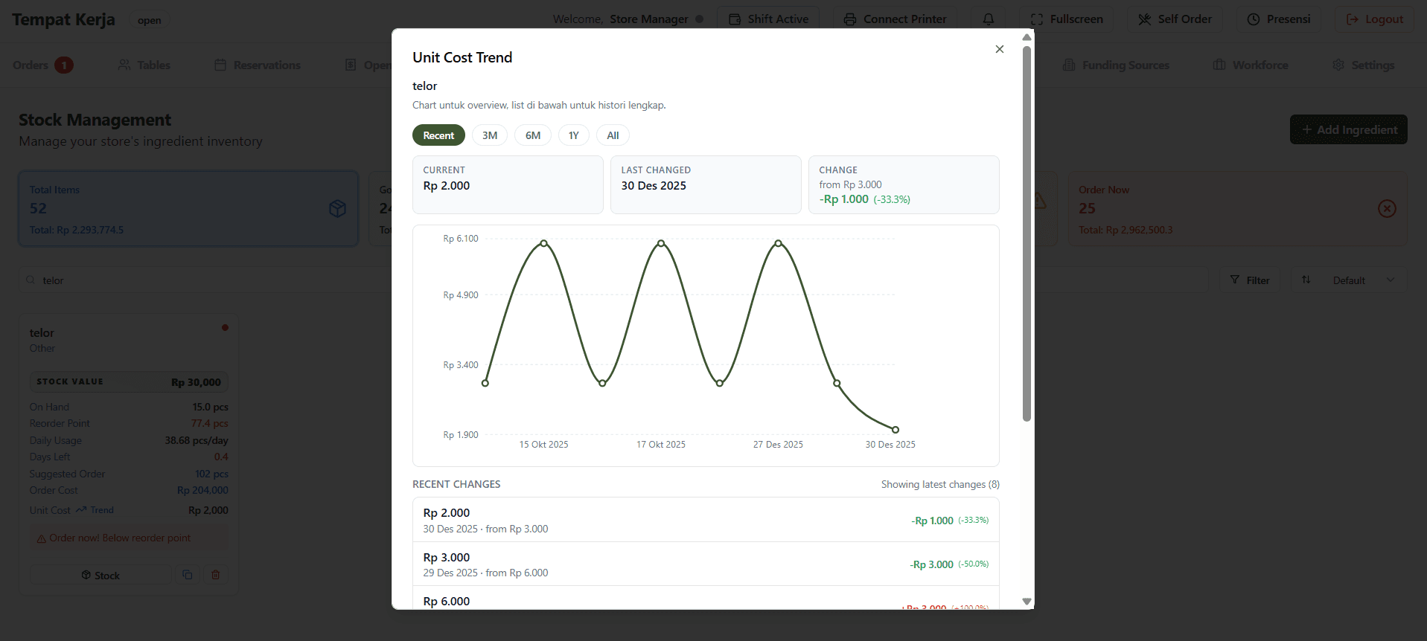The height and width of the screenshot is (641, 1427).
Task: Click Add Ingredient button
Action: 1349,129
